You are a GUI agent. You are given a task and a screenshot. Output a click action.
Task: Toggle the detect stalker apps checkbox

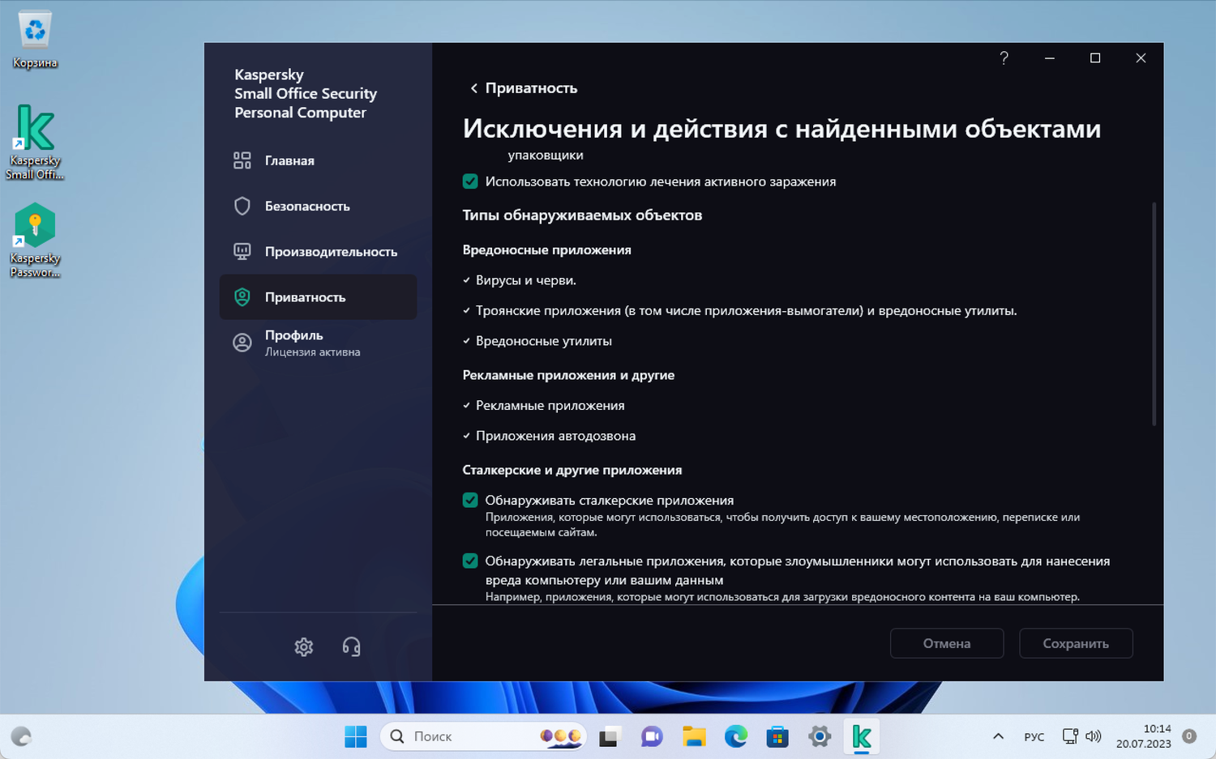click(x=470, y=500)
